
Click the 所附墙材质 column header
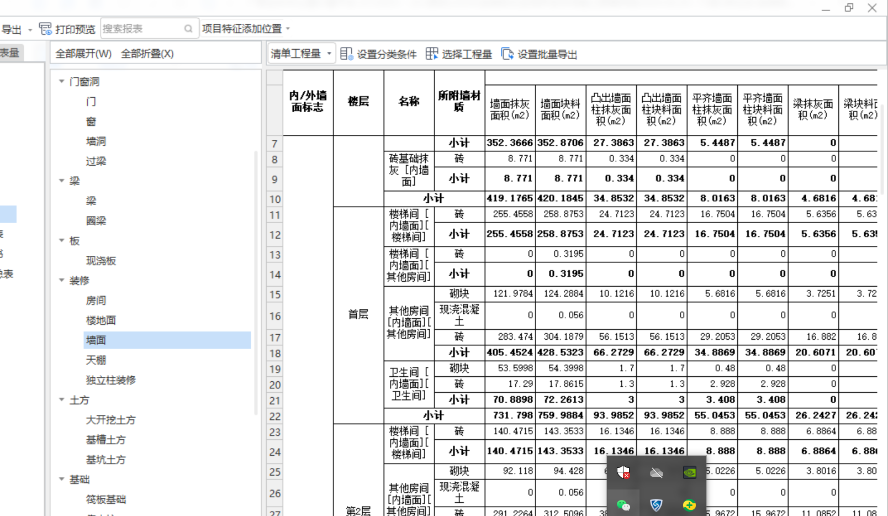(x=459, y=102)
